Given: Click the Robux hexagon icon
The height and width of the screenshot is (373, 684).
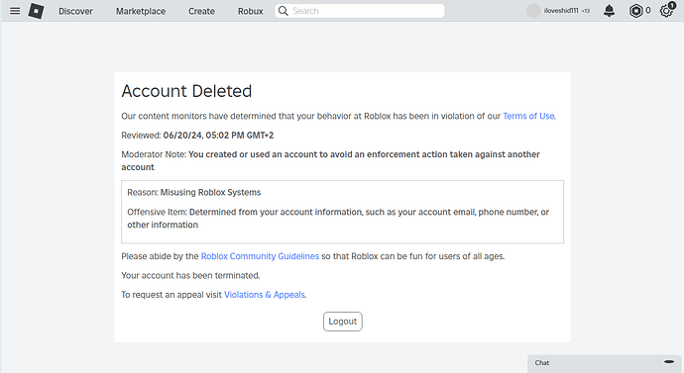Looking at the screenshot, I should 635,11.
